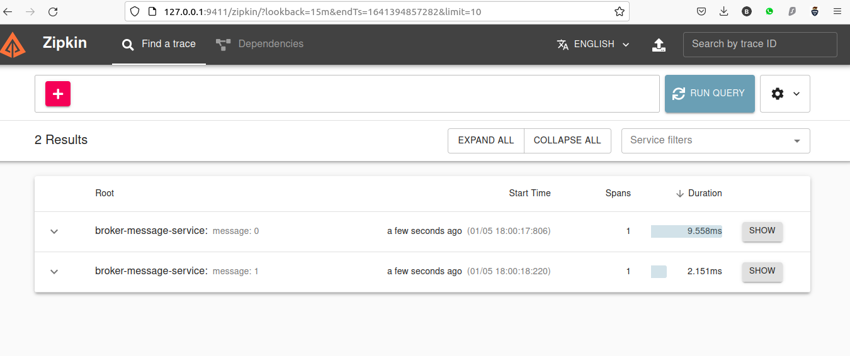The height and width of the screenshot is (356, 850).
Task: Click SHOW for the 2.151ms trace
Action: pyautogui.click(x=762, y=271)
